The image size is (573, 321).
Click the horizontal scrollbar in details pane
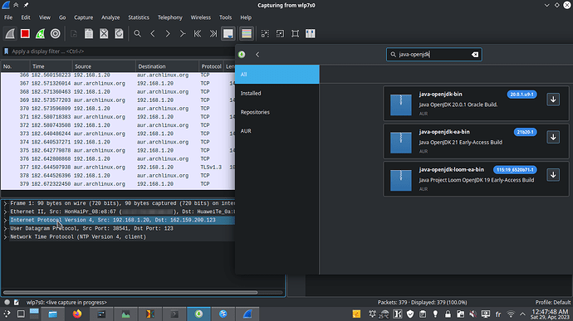[x=130, y=293]
